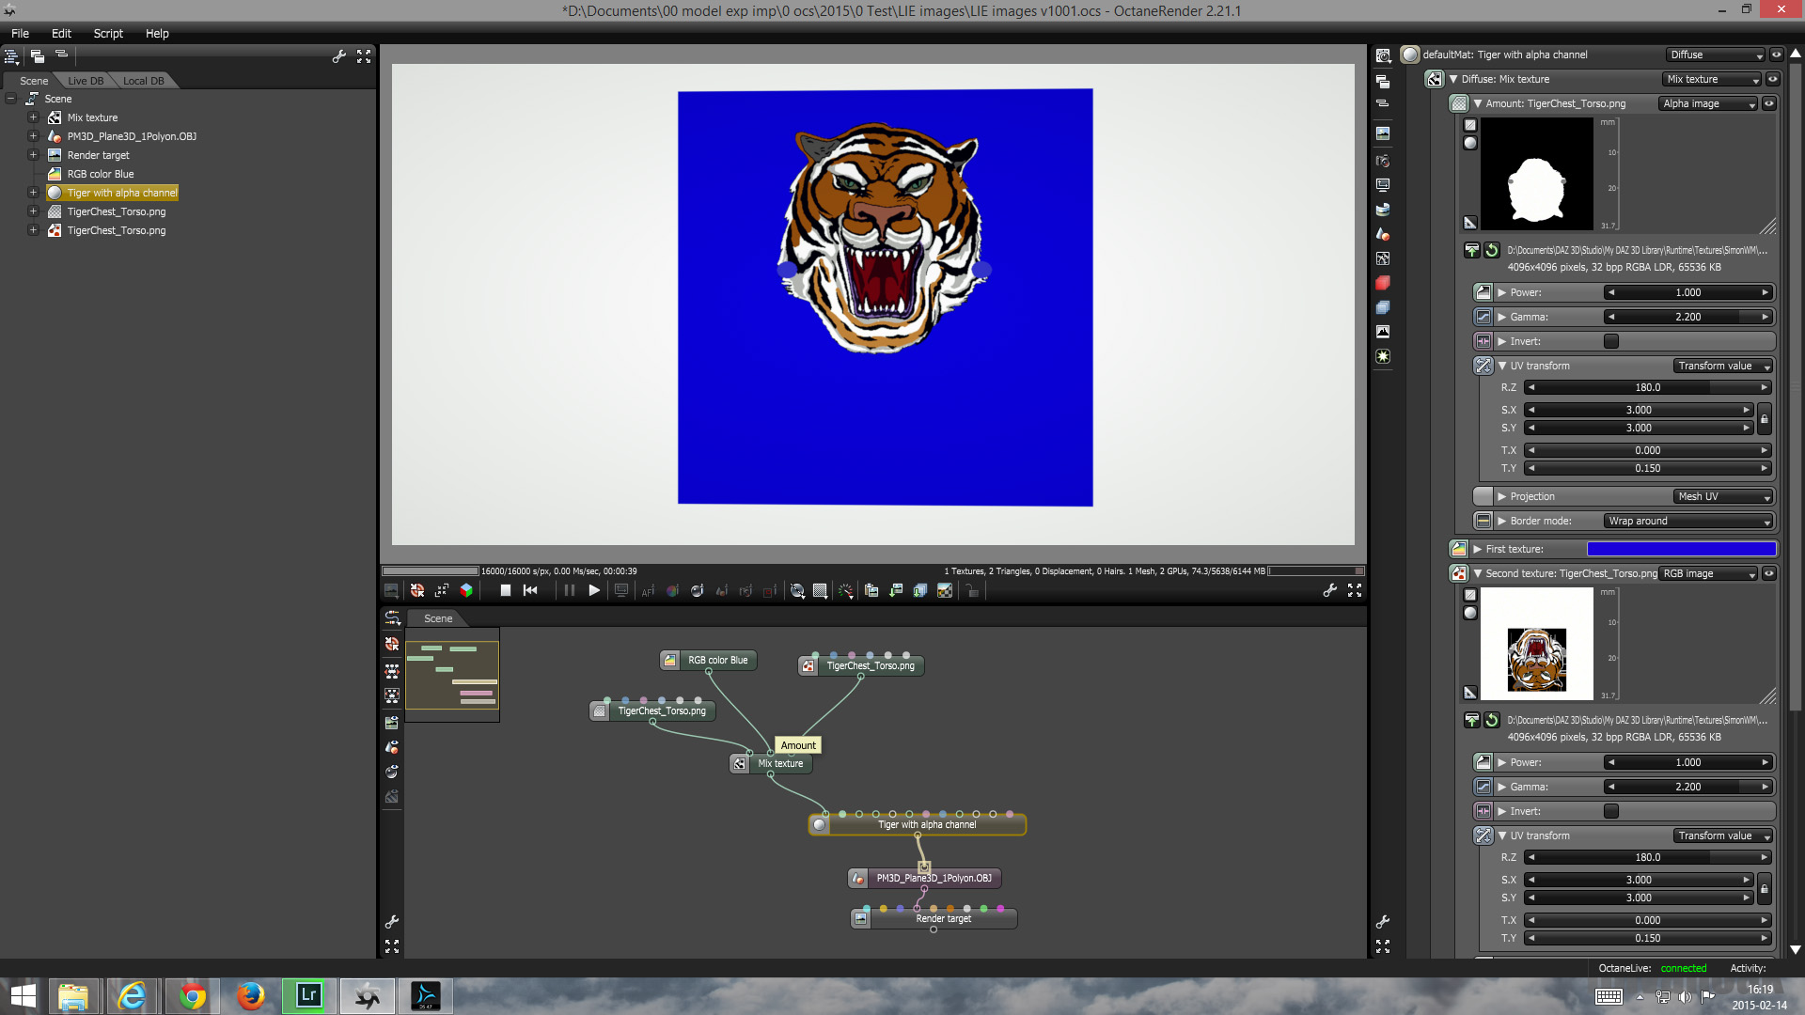Viewport: 1805px width, 1015px height.
Task: Click the wrench settings icon in the outliner
Action: click(339, 56)
